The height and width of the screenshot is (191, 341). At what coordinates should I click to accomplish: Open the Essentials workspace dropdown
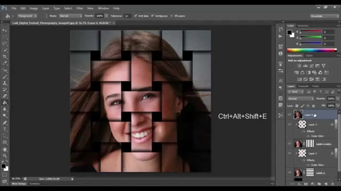coord(325,16)
